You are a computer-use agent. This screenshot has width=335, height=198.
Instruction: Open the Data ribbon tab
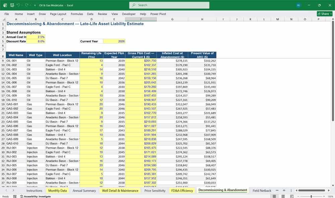click(90, 14)
